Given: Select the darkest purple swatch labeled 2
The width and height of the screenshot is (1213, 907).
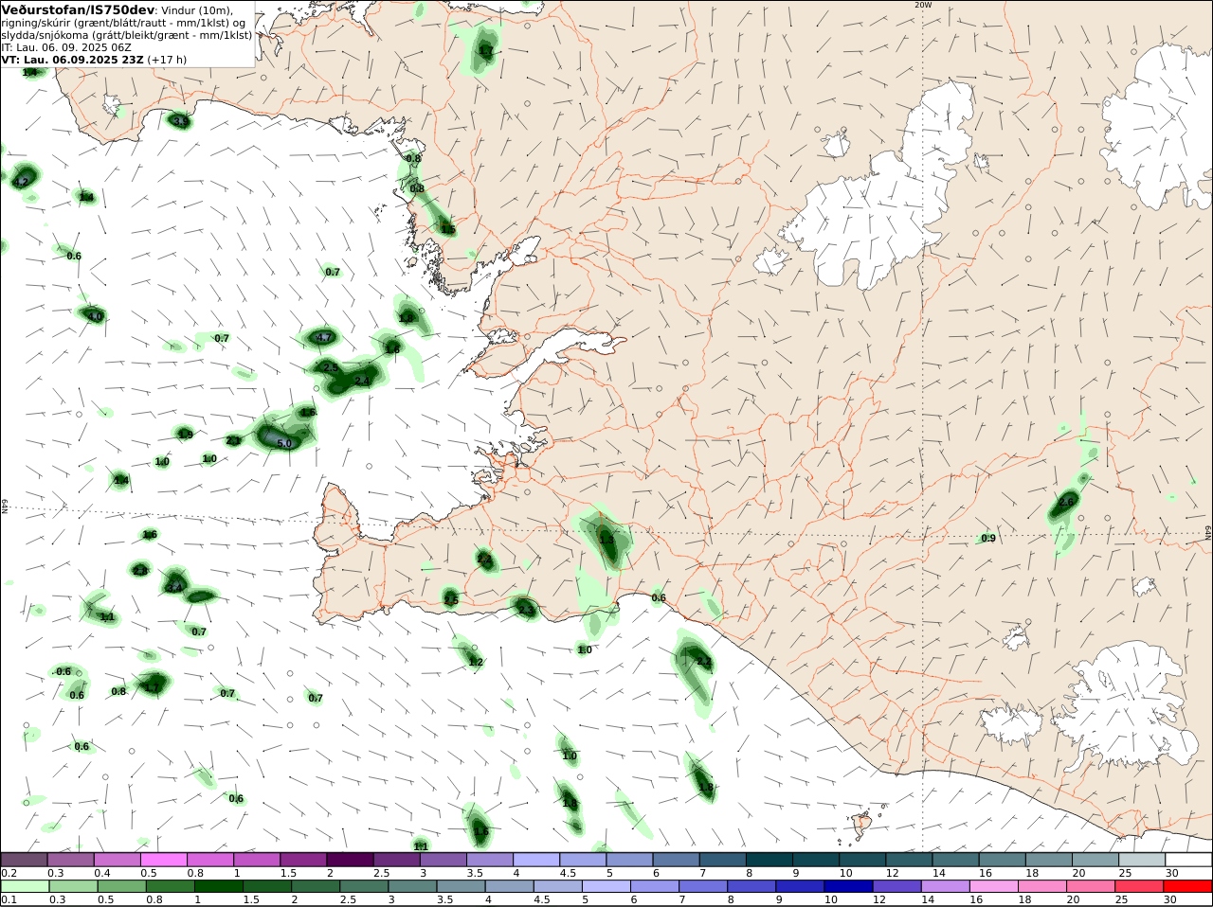Looking at the screenshot, I should 350,860.
